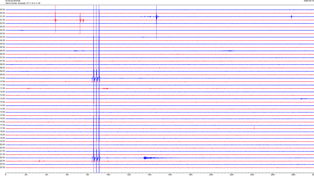Select the 12:00 time row label

(x=3, y=92)
